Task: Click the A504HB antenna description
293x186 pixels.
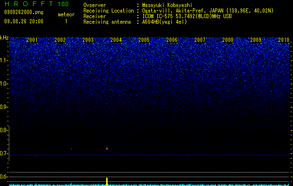Action: [164, 22]
